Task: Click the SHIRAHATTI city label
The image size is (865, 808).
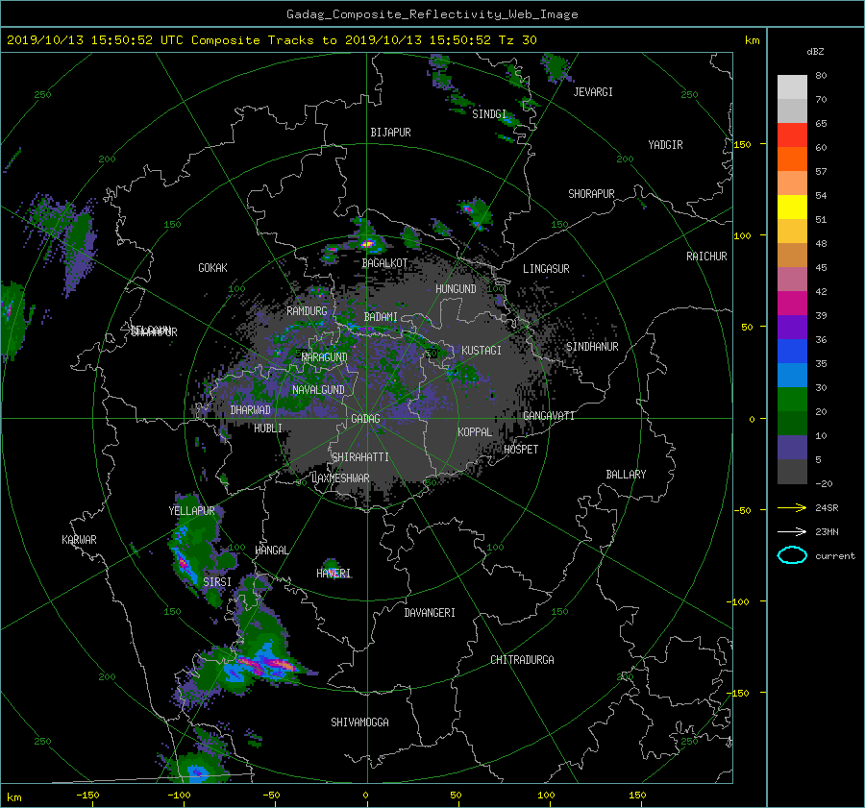Action: [x=360, y=457]
